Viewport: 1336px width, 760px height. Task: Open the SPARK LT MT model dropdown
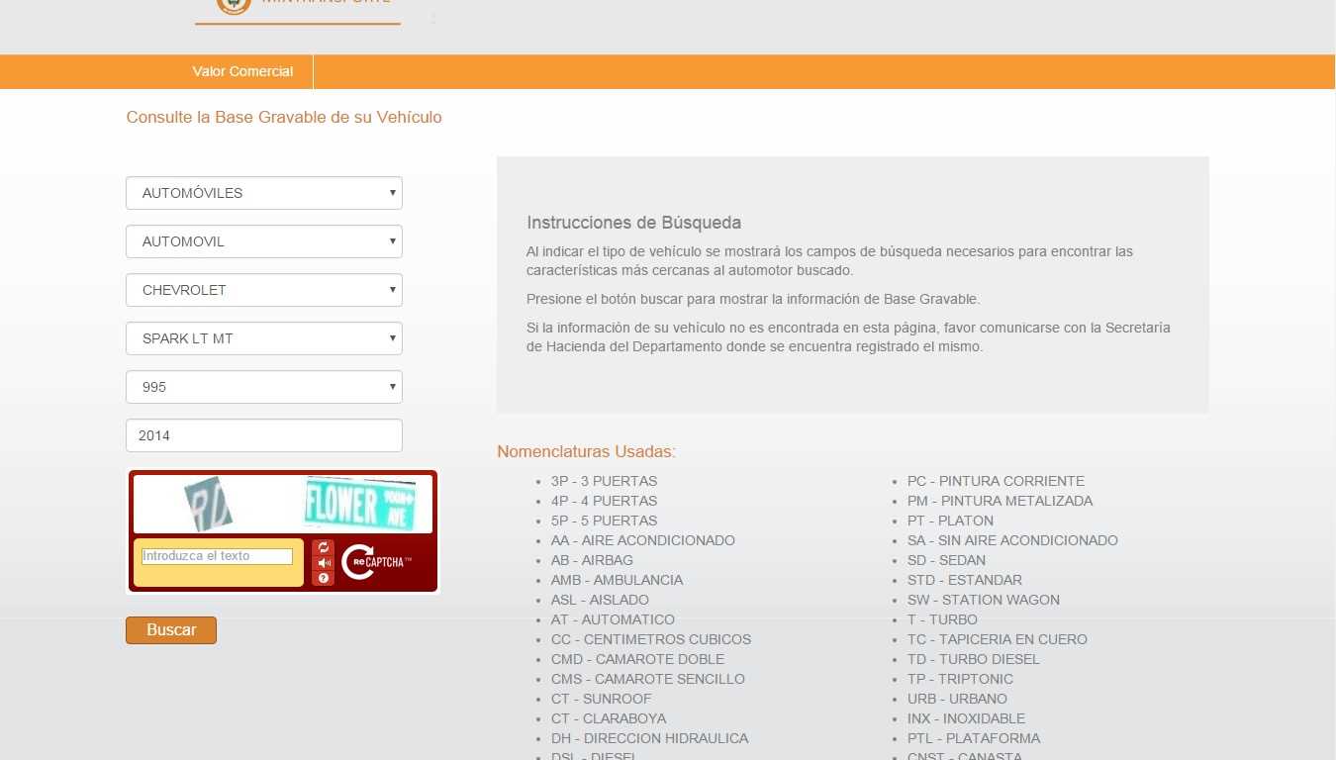click(x=263, y=338)
